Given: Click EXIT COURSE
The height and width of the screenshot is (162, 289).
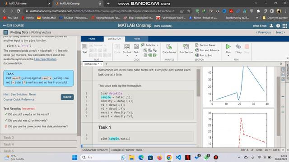Looking at the screenshot, I should (x=13, y=26).
